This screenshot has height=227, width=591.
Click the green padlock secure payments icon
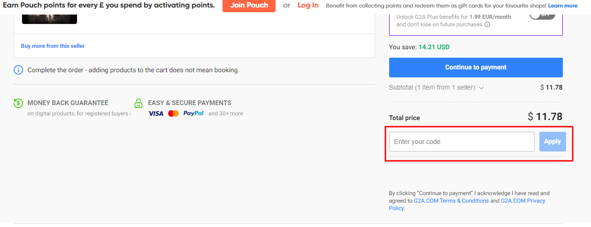pyautogui.click(x=138, y=103)
